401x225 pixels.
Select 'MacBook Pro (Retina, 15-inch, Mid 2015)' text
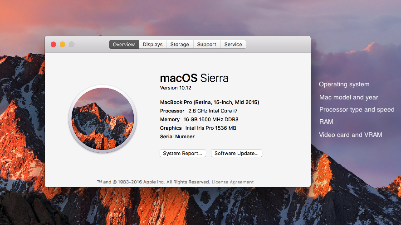point(210,102)
